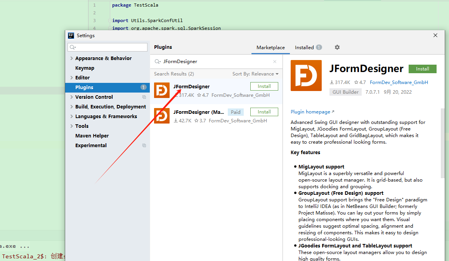Click the search magnifier in plugin search
Image resolution: width=449 pixels, height=261 pixels.
[158, 62]
